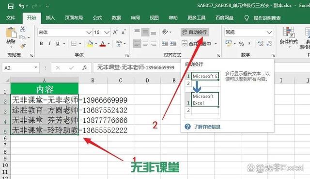The image size is (310, 179).
Task: Toggle Underline formatting
Action: tap(58, 43)
